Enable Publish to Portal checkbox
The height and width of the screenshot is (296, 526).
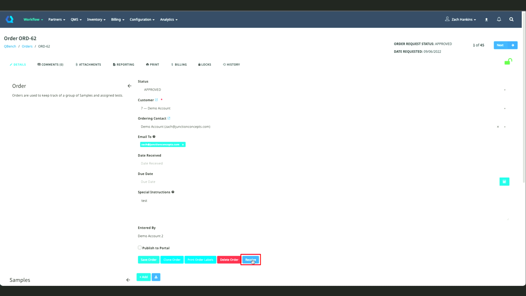click(140, 247)
